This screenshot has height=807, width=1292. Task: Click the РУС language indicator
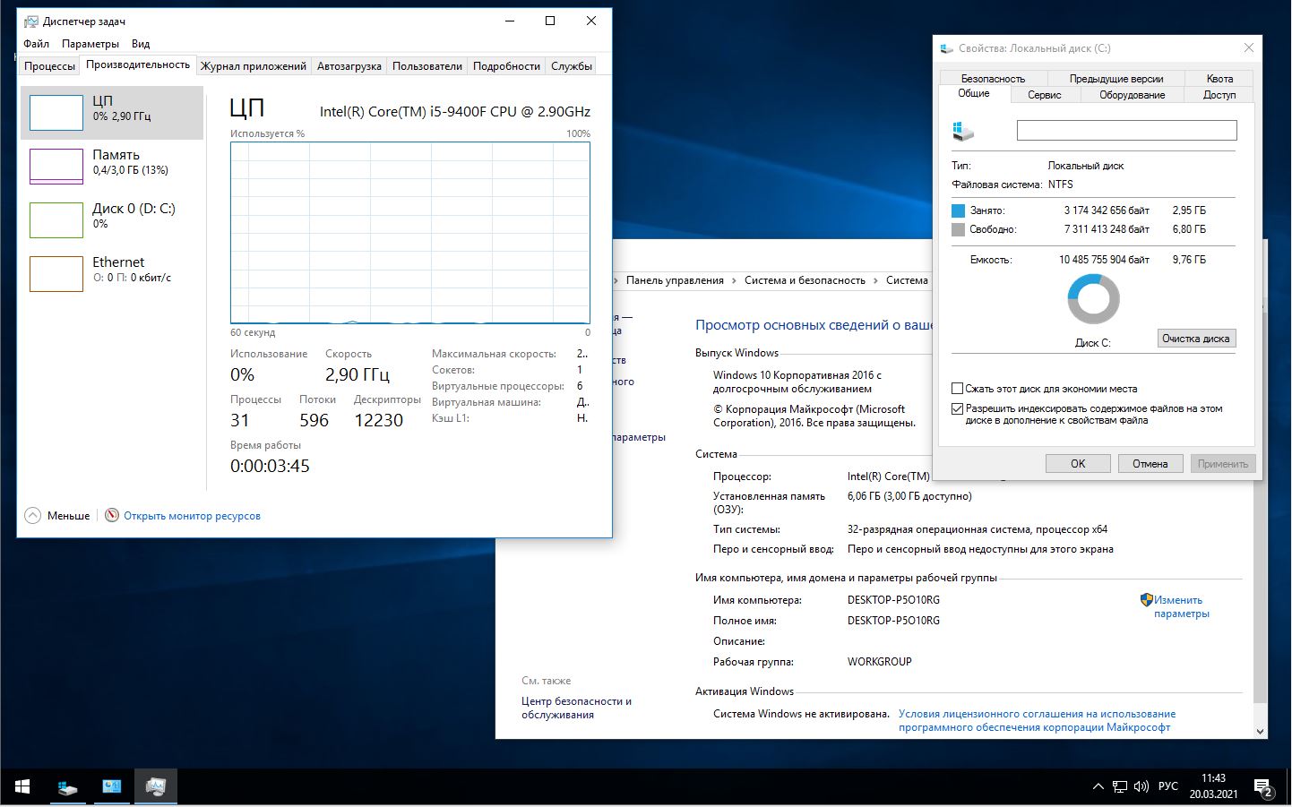point(1167,786)
